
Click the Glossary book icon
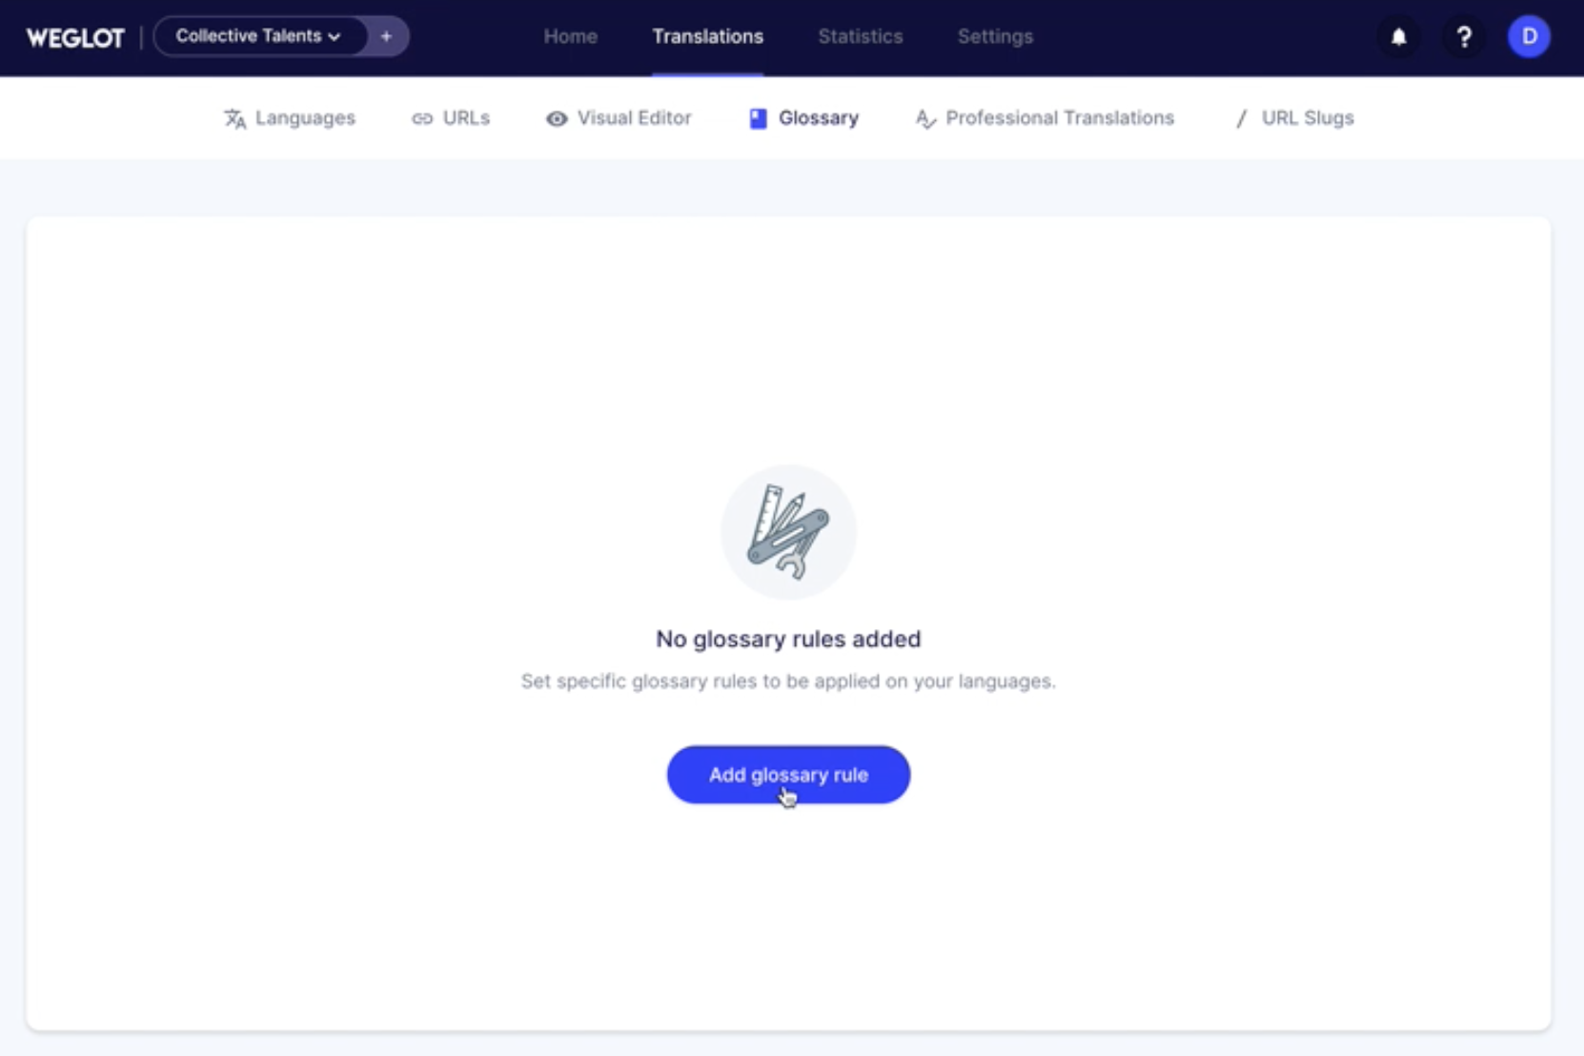coord(758,118)
